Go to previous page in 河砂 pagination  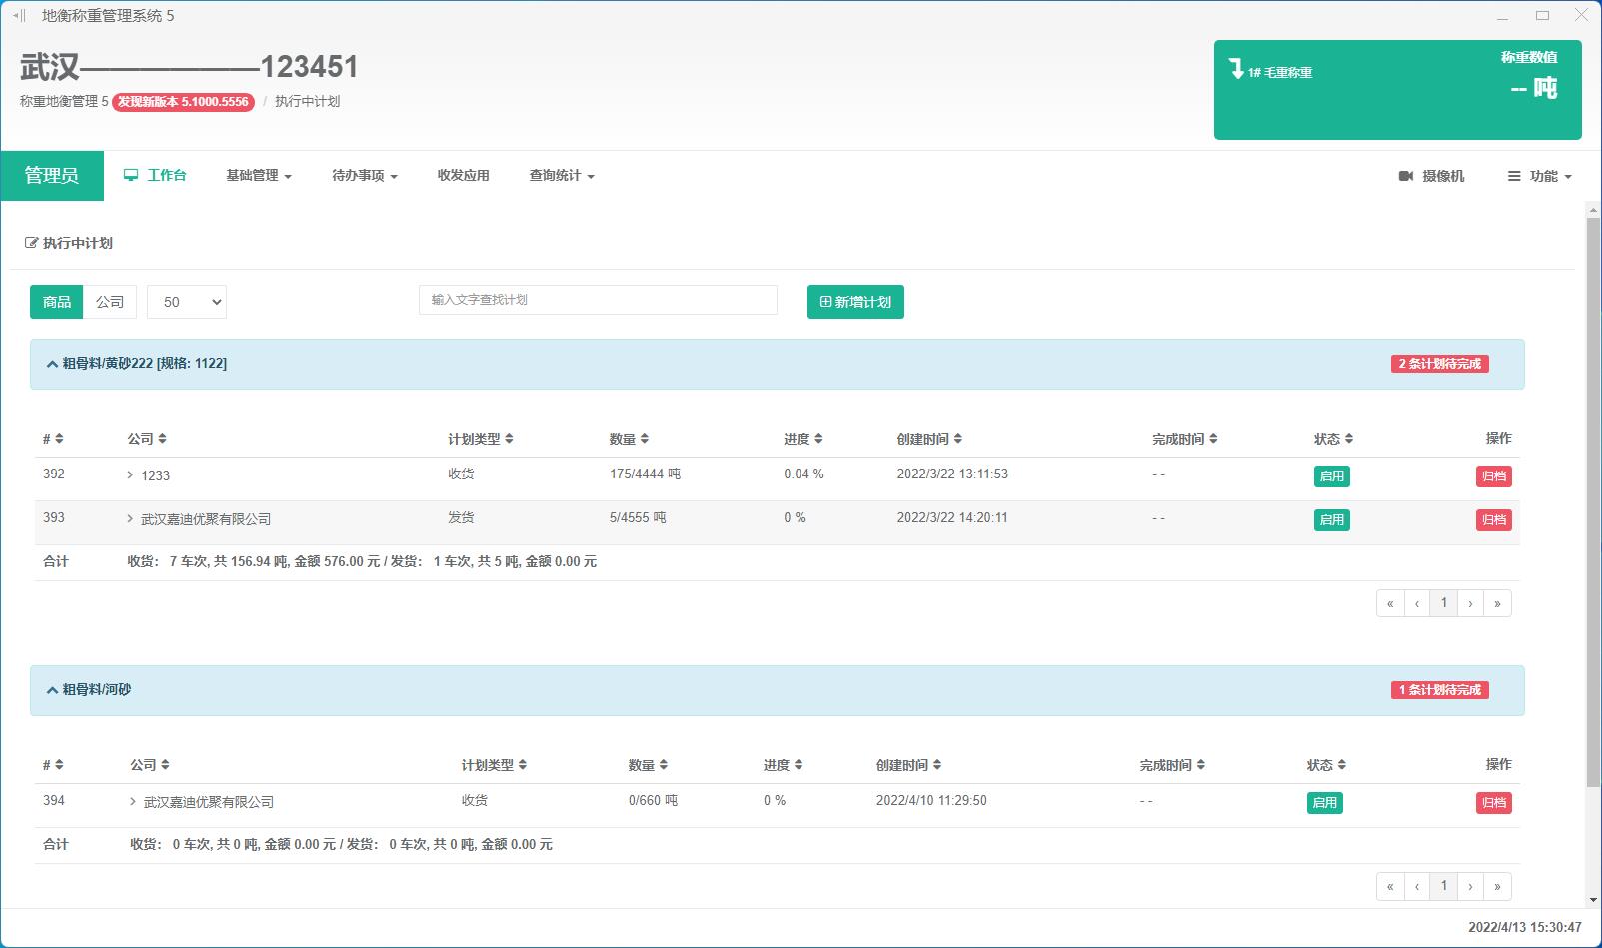(1417, 886)
